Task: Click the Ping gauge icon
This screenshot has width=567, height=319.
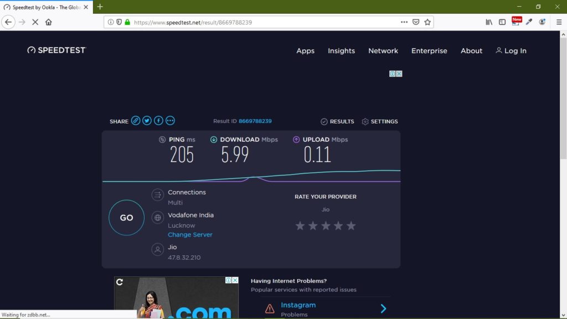Action: click(x=162, y=140)
